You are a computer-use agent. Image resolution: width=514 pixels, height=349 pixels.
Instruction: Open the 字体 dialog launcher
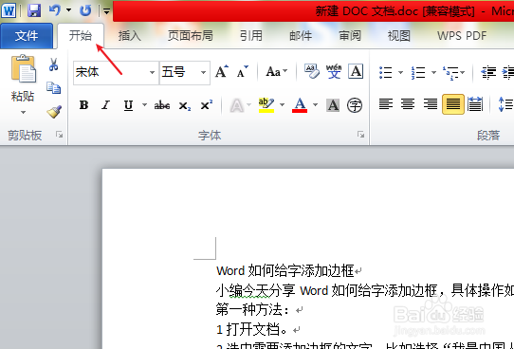[361, 135]
